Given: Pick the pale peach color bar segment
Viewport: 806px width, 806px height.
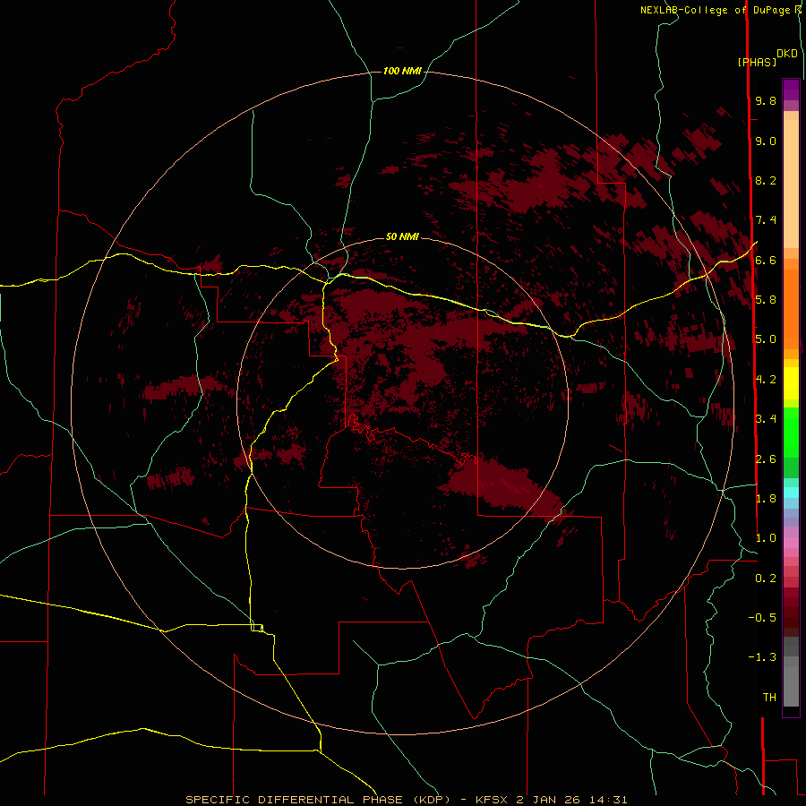Looking at the screenshot, I should click(x=791, y=184).
